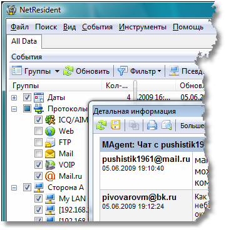Uncheck the VOIP protocol checkbox
The width and height of the screenshot is (226, 230).
click(38, 165)
